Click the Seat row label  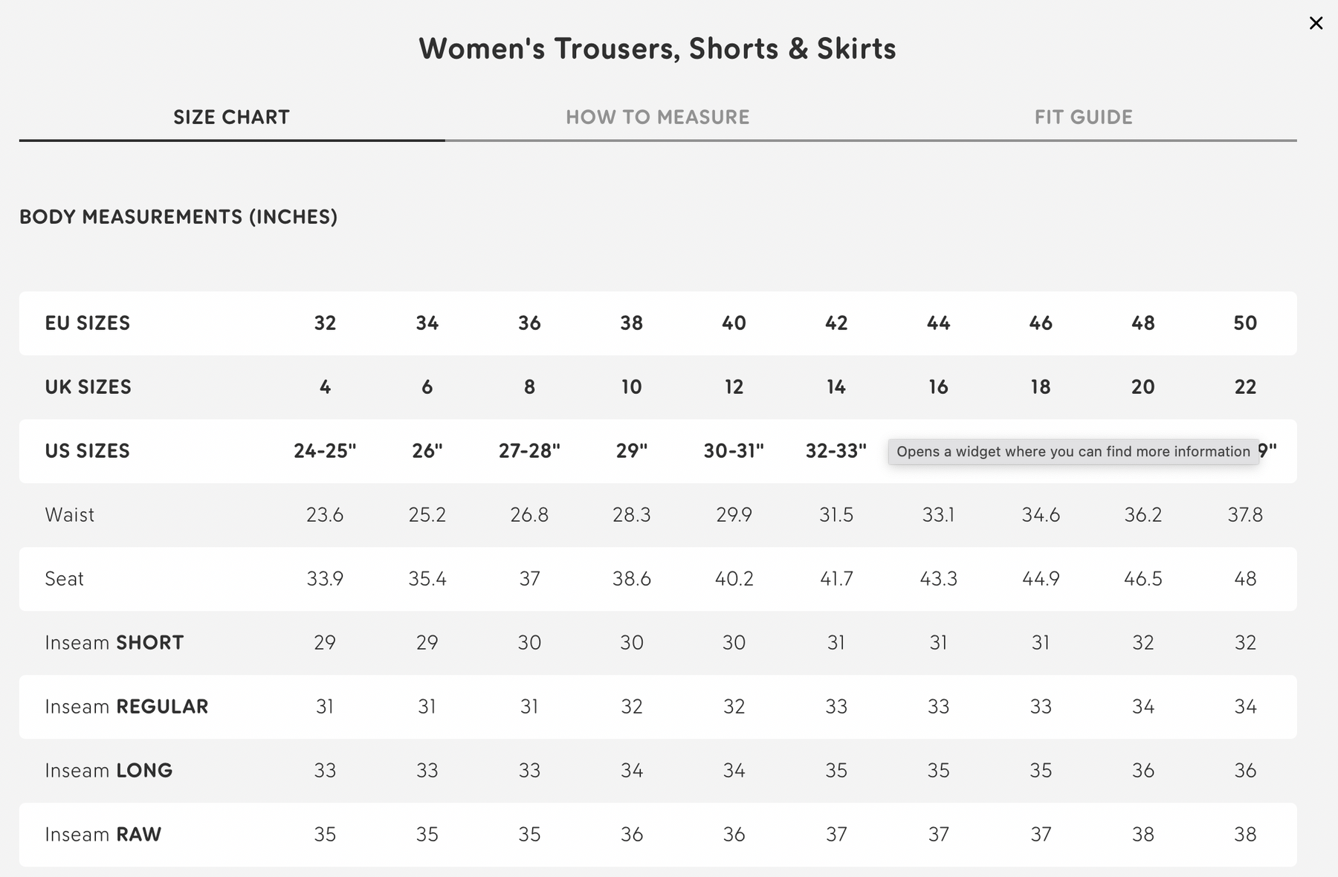tap(64, 579)
